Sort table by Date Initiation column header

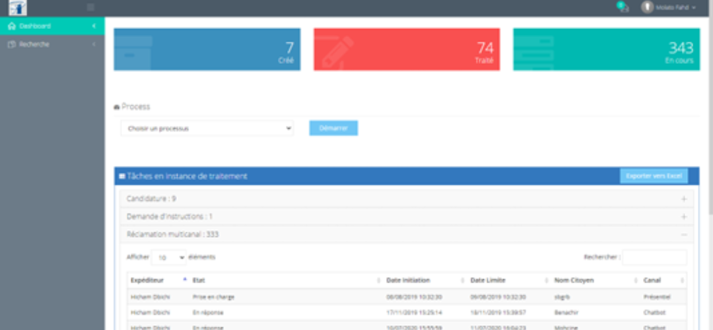tap(407, 280)
